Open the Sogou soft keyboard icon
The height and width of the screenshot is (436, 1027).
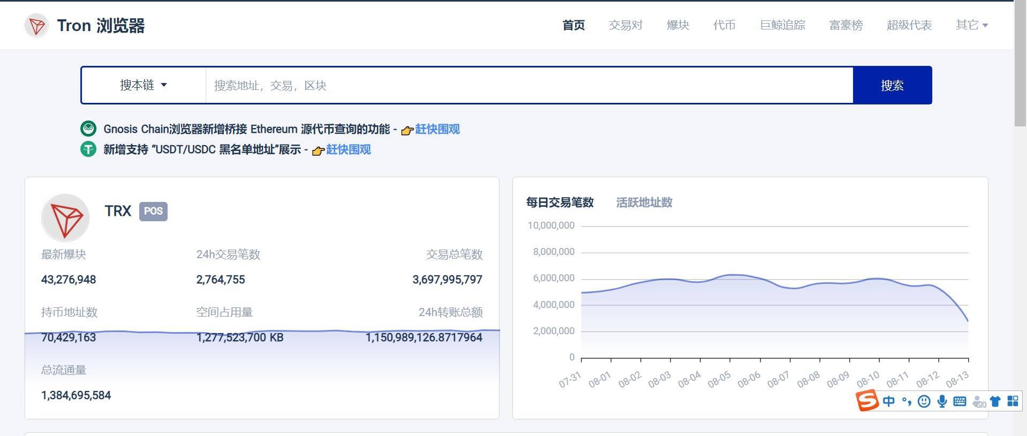[x=960, y=401]
